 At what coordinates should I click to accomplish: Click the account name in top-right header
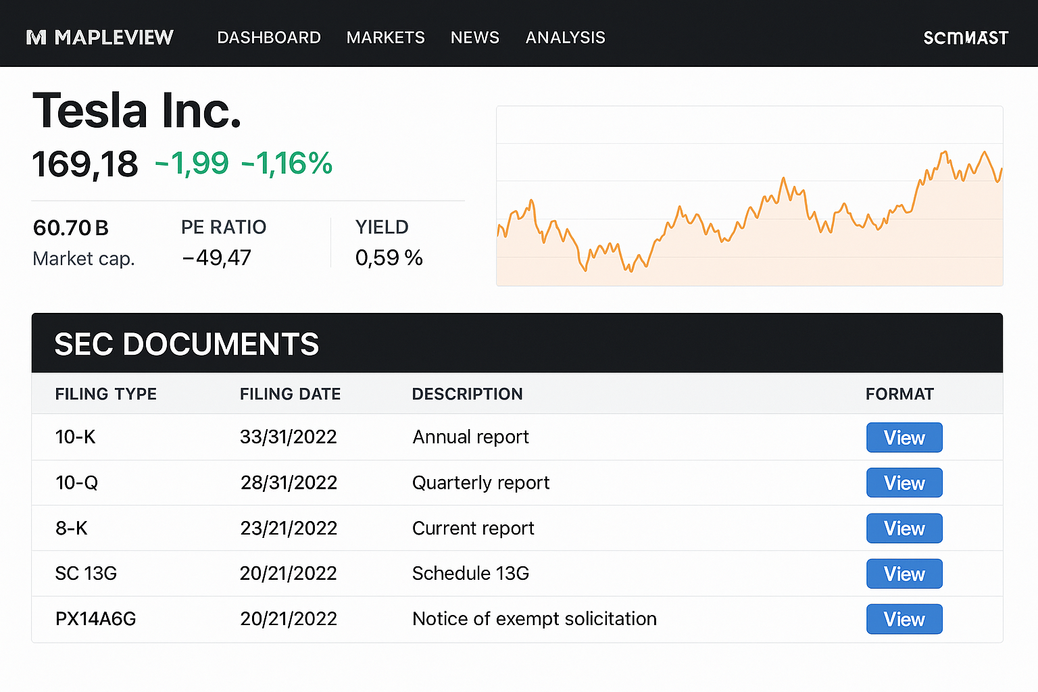(x=966, y=38)
